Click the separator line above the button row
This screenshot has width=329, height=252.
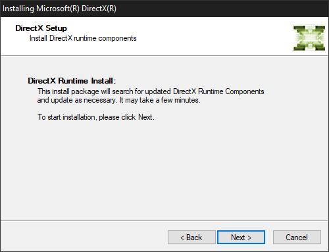point(164,220)
